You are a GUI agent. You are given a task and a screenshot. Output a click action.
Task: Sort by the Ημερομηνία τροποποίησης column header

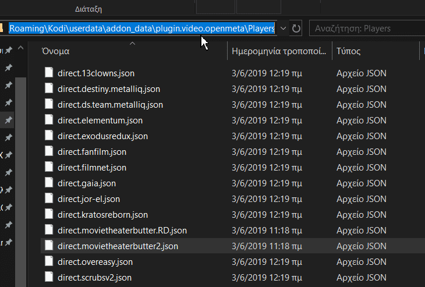(x=279, y=51)
